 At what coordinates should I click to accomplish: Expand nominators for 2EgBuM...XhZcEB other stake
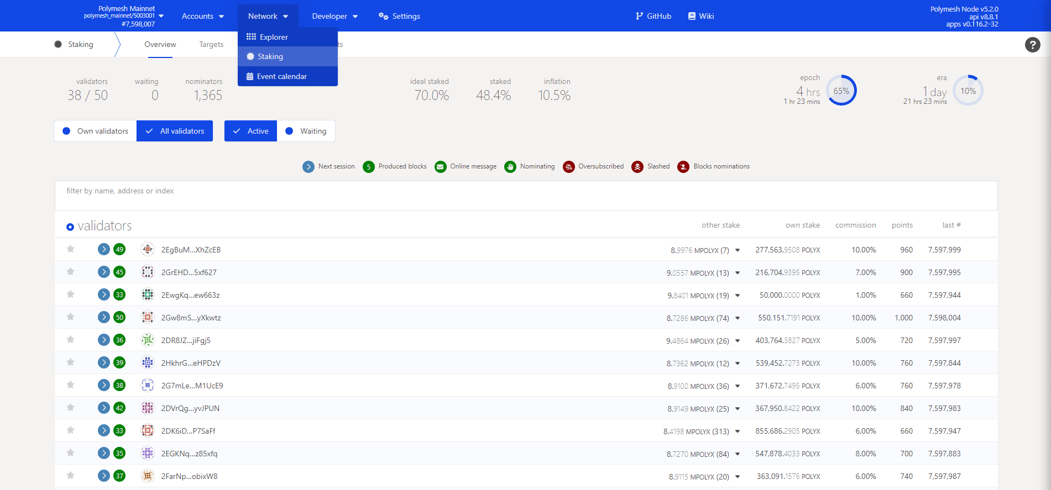click(x=738, y=250)
